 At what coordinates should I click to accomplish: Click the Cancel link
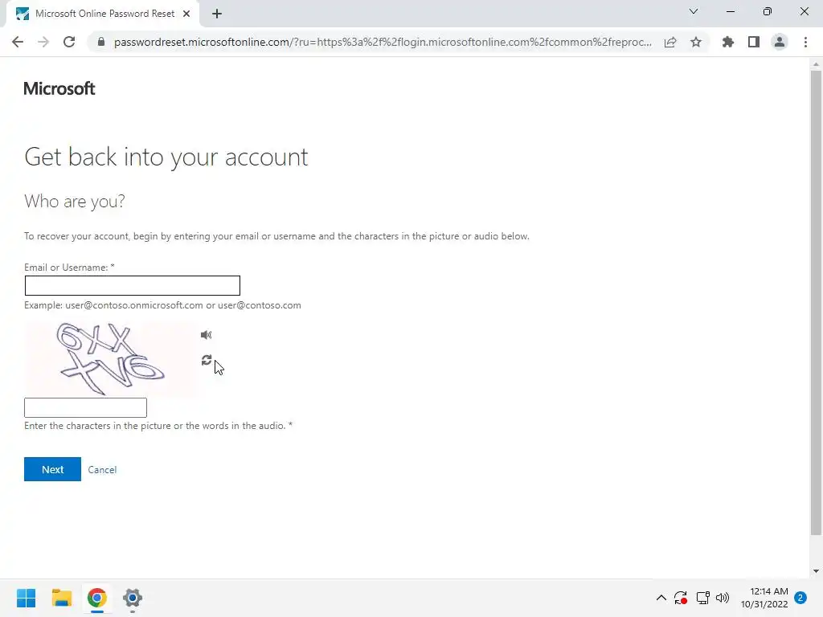102,469
